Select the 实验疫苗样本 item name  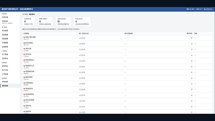30,94
